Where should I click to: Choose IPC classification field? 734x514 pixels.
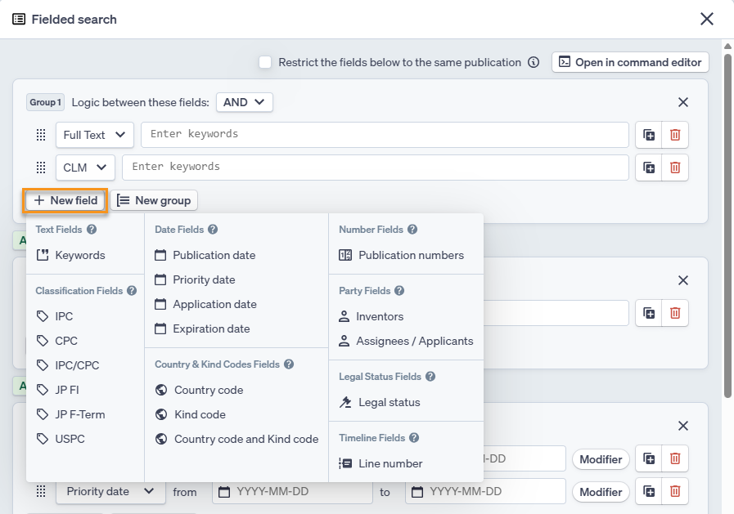click(x=55, y=316)
